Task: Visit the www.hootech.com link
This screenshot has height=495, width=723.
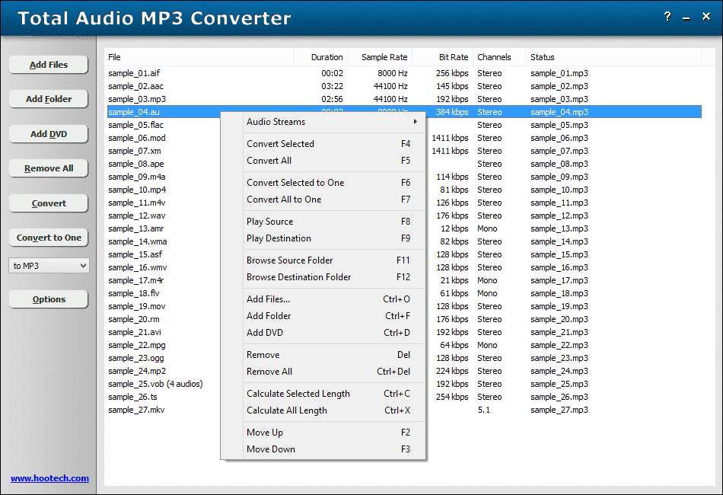Action: tap(49, 478)
